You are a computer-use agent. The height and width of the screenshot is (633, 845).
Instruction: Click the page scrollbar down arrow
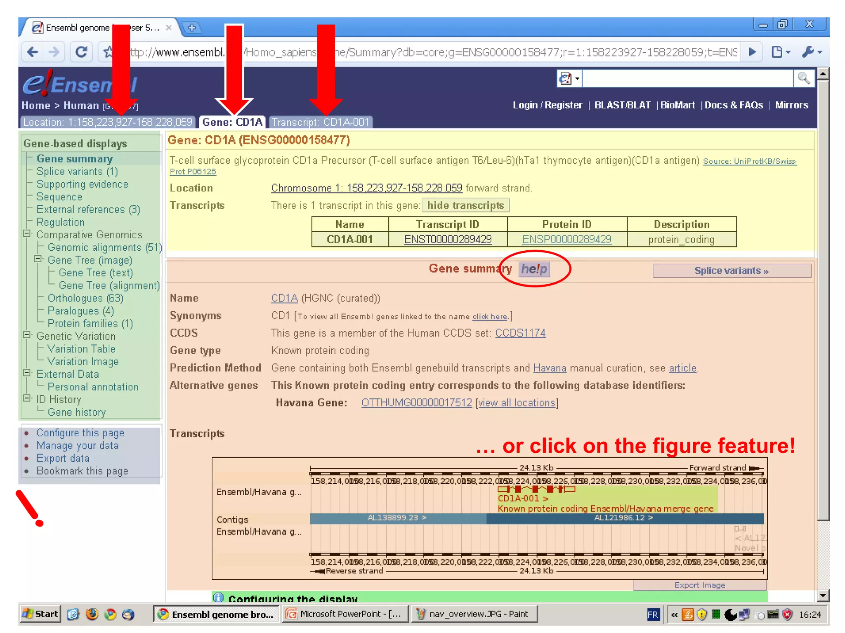tap(823, 595)
